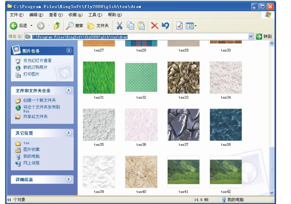Select the tex27 wood thumbnail

[x=99, y=43]
